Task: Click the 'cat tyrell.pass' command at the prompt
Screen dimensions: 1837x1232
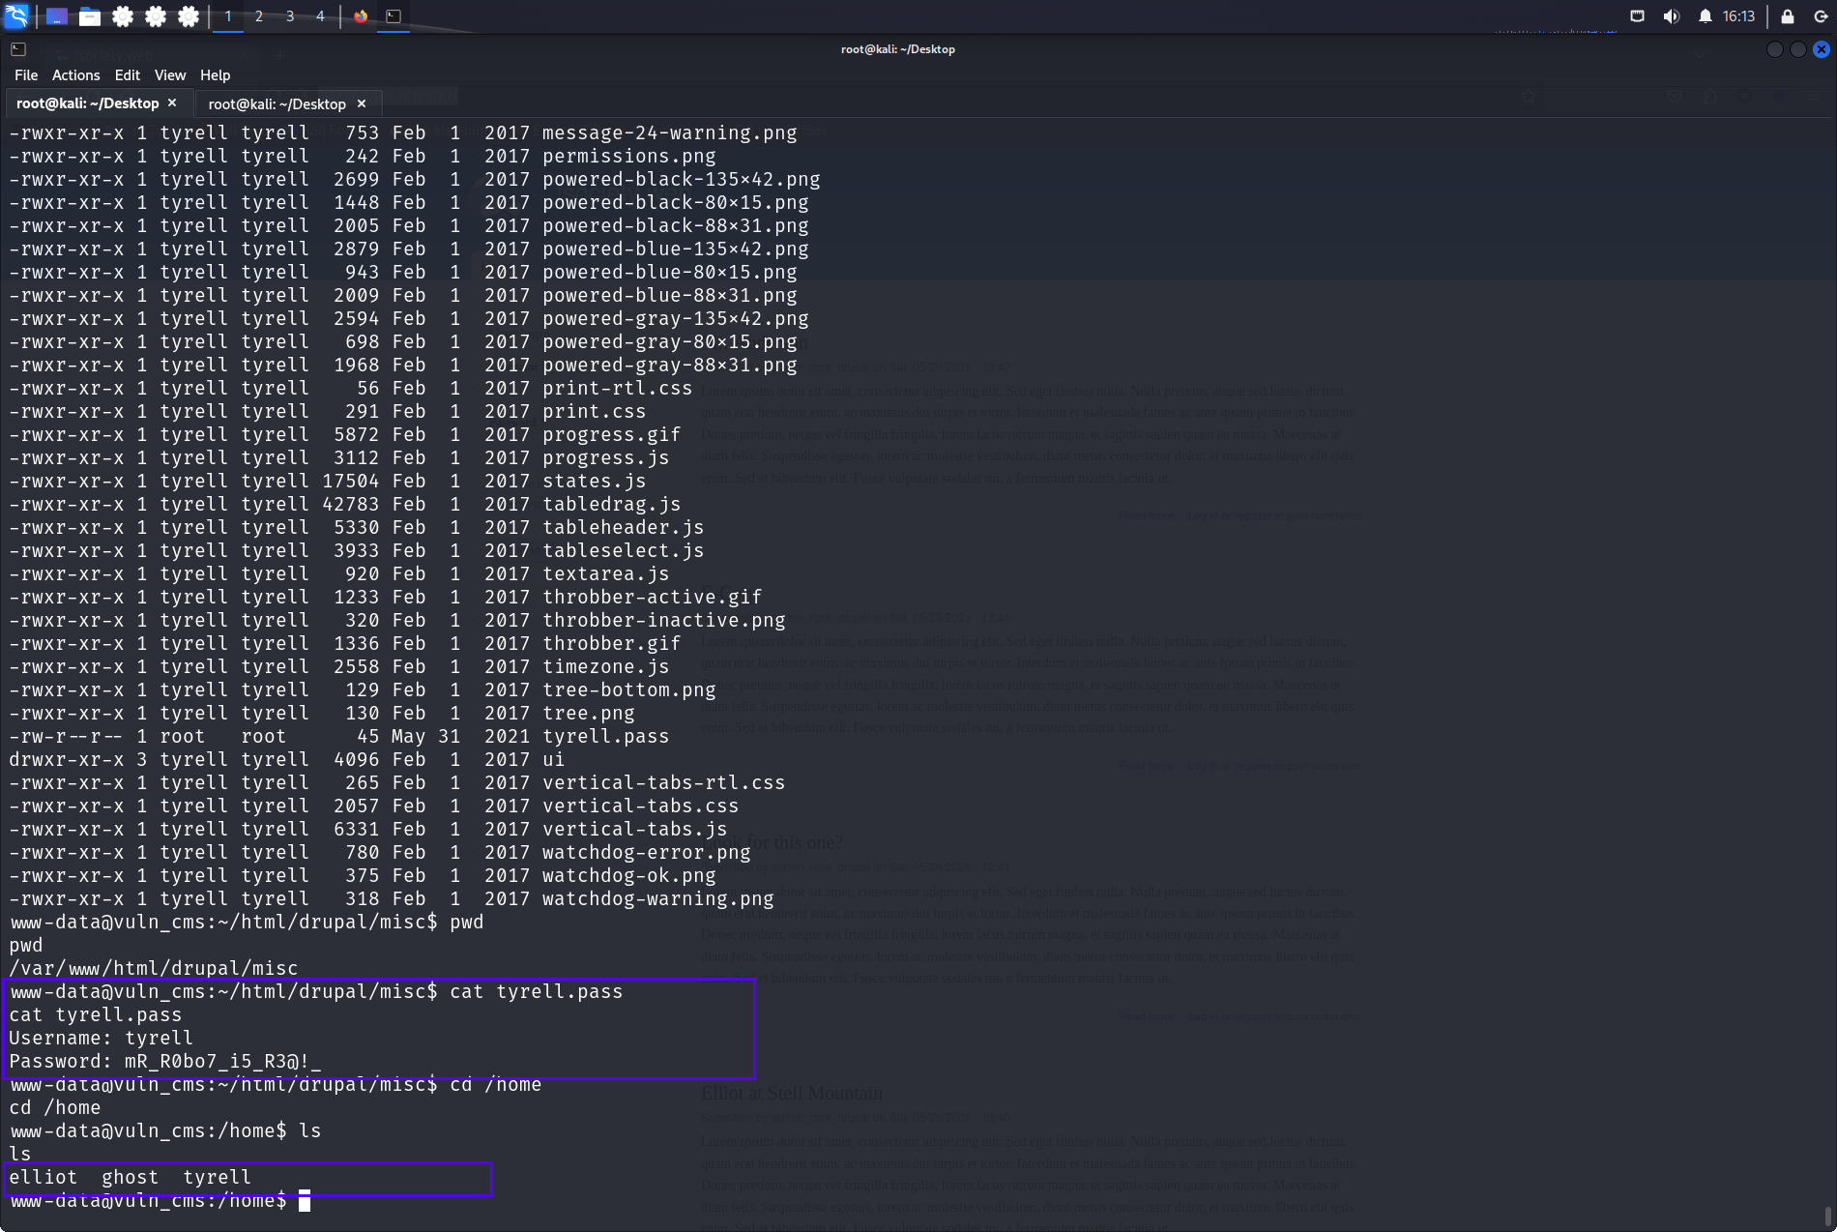Action: click(x=536, y=992)
